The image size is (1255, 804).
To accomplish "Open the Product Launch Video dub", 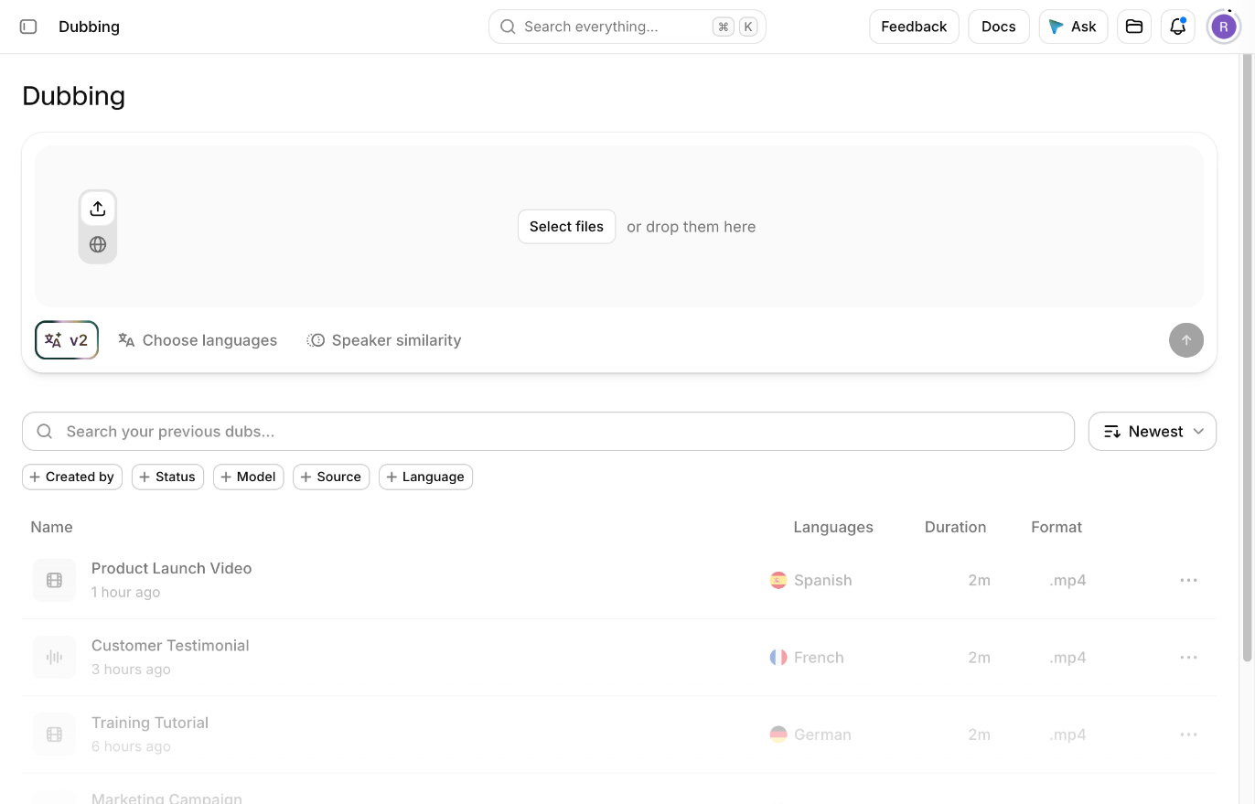I will 171,568.
